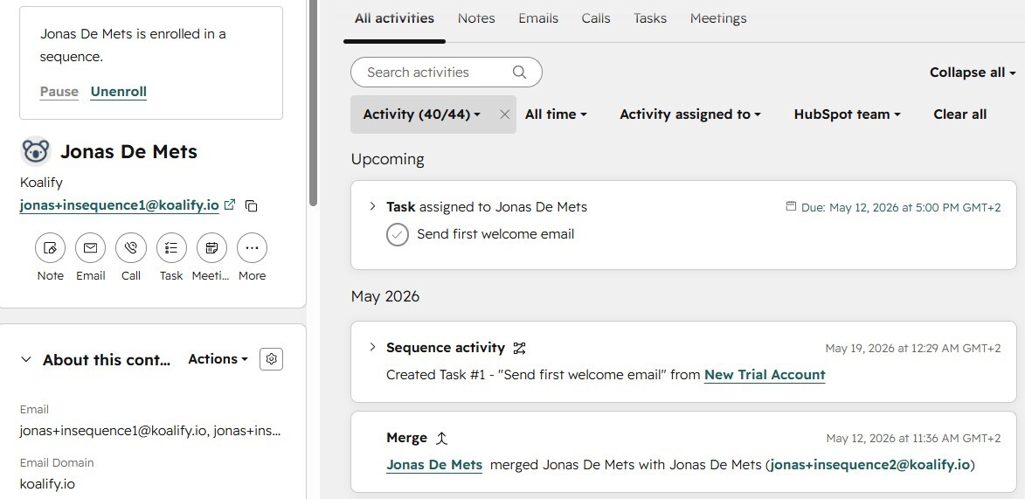
Task: Open the All time filter dropdown
Action: tap(556, 114)
